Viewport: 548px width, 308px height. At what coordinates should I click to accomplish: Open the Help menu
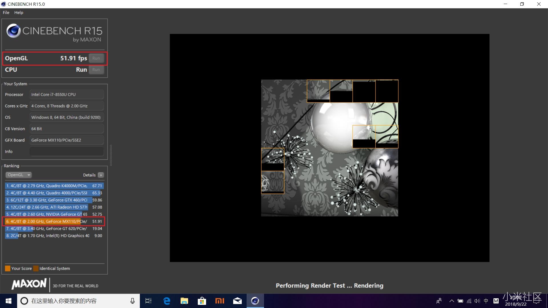tap(19, 13)
